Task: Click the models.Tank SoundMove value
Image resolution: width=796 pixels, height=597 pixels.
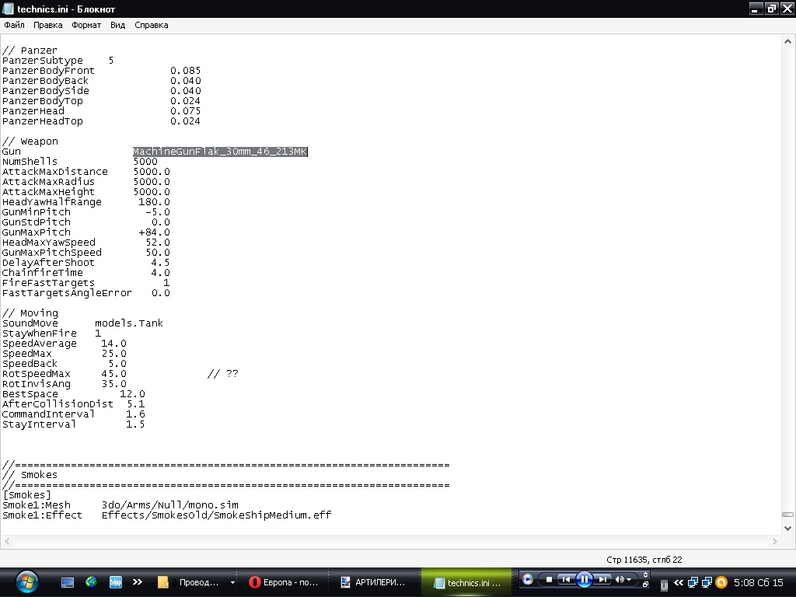Action: click(x=129, y=323)
